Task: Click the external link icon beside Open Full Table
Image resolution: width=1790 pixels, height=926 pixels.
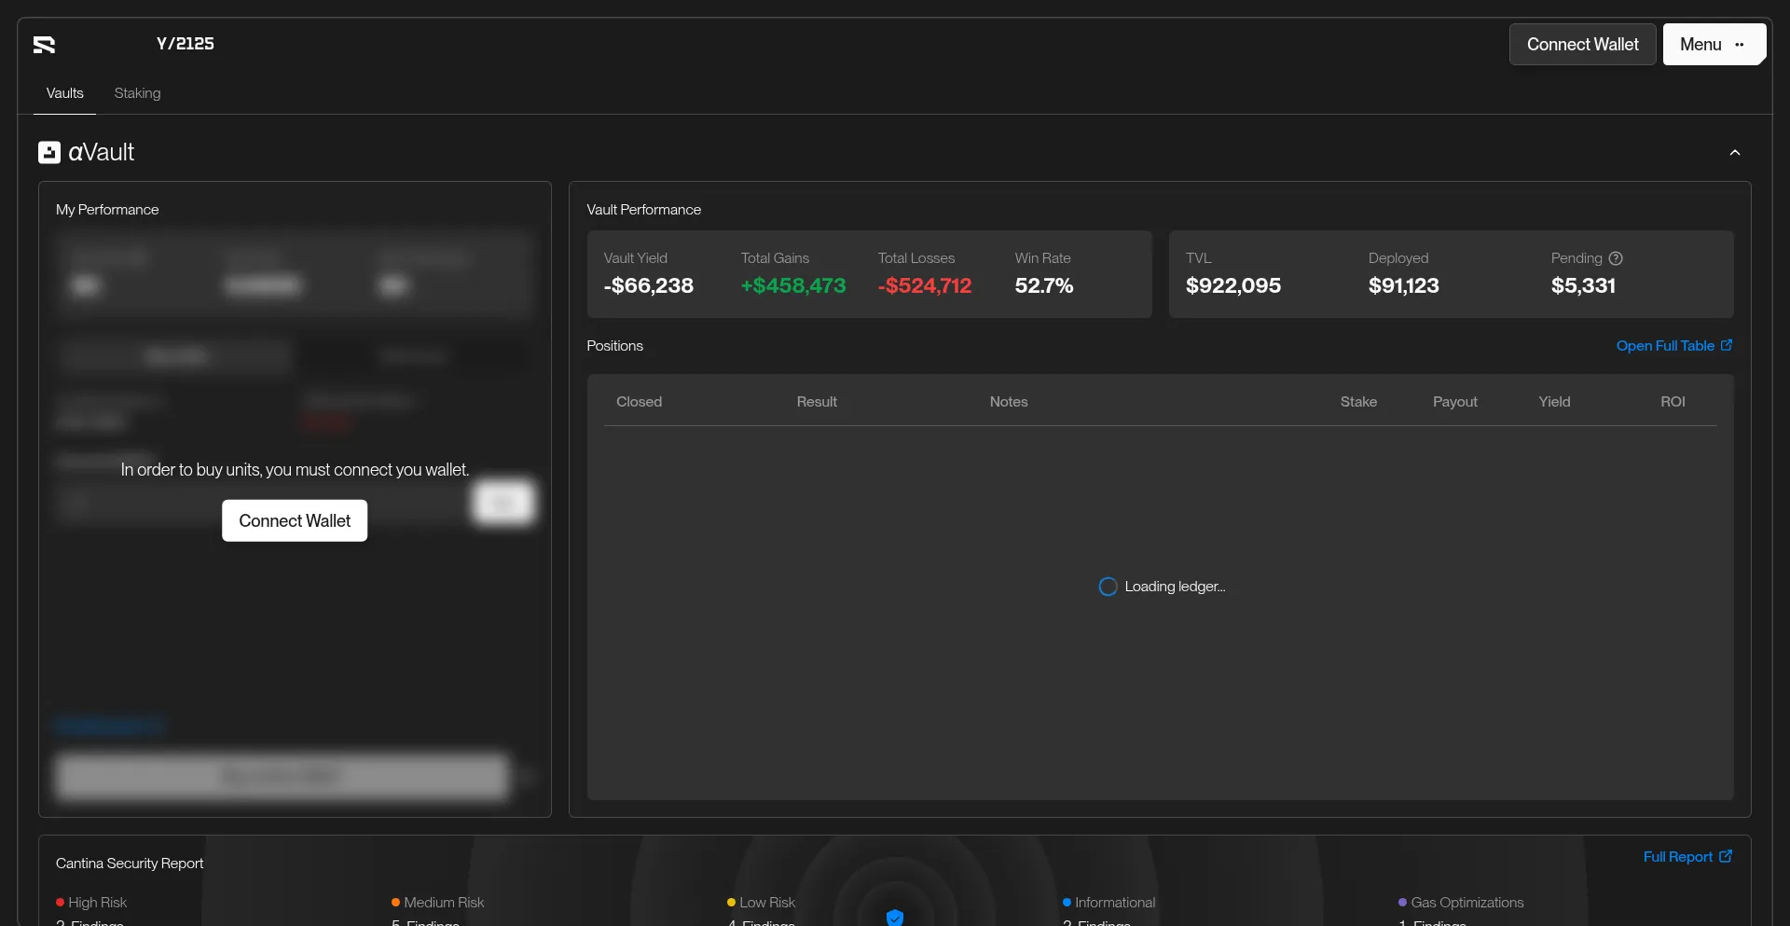Action: coord(1727,345)
